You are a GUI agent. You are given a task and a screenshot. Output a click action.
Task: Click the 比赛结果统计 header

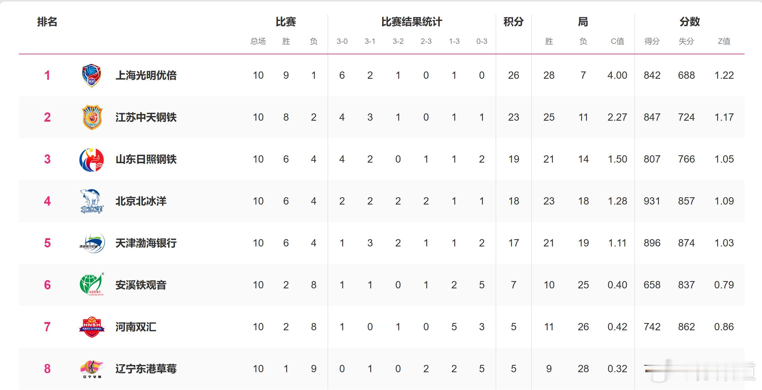tap(412, 22)
